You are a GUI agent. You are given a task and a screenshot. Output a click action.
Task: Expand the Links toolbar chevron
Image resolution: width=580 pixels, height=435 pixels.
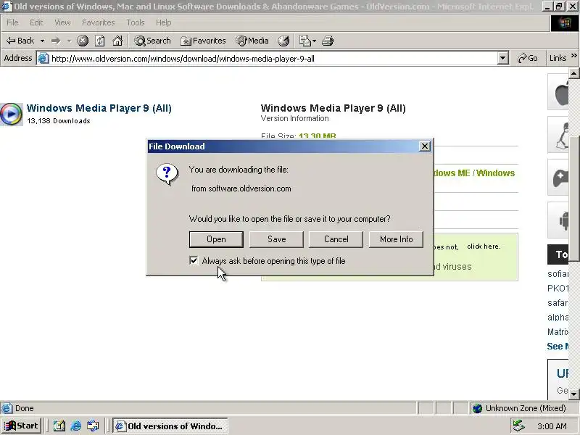point(573,56)
